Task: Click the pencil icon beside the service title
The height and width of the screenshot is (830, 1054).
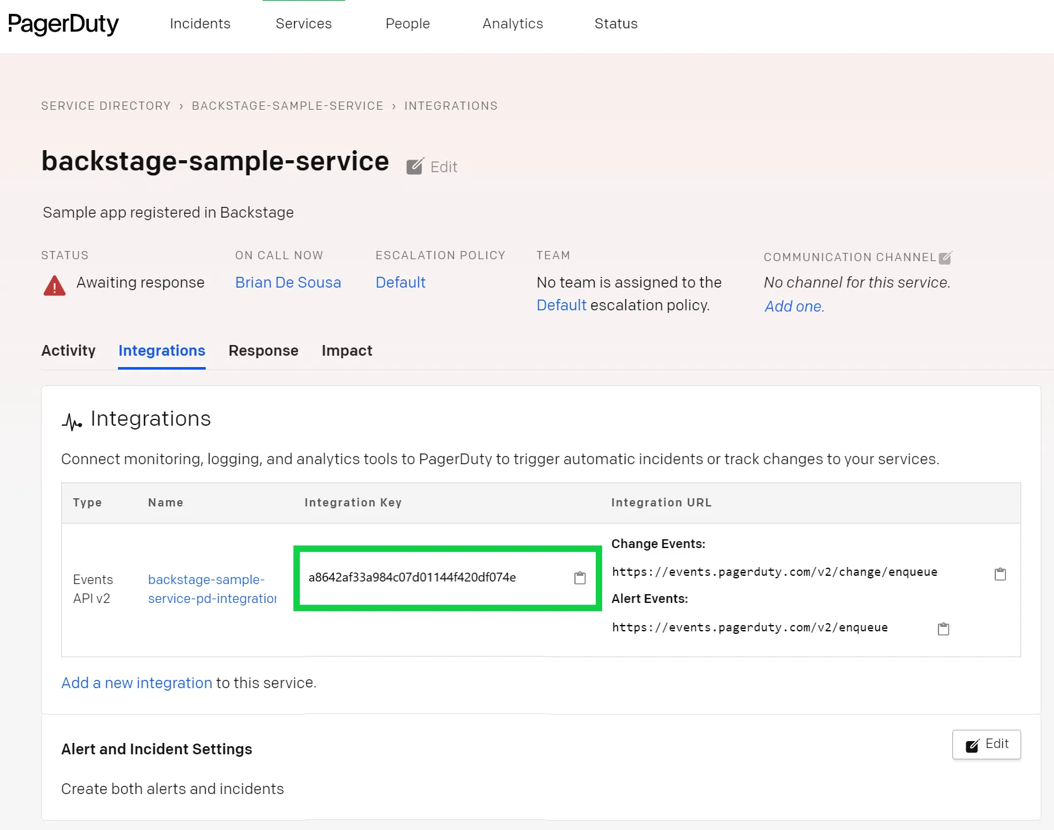Action: 415,167
